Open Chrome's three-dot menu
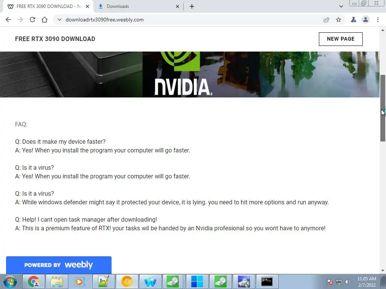 (x=378, y=20)
